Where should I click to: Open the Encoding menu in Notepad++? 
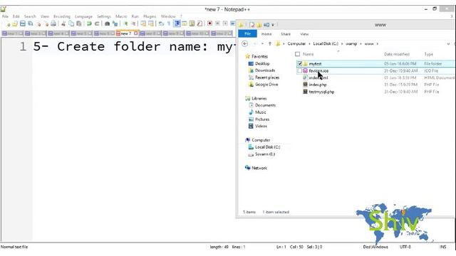coord(62,16)
